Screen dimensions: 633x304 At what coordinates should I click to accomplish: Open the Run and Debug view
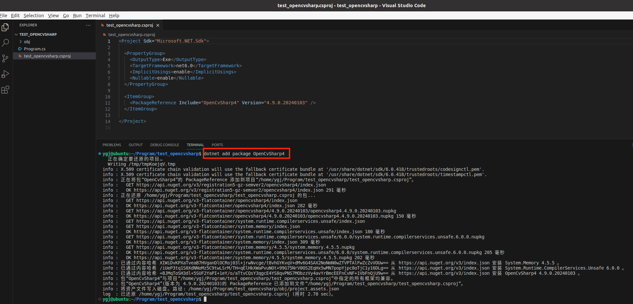[x=5, y=74]
